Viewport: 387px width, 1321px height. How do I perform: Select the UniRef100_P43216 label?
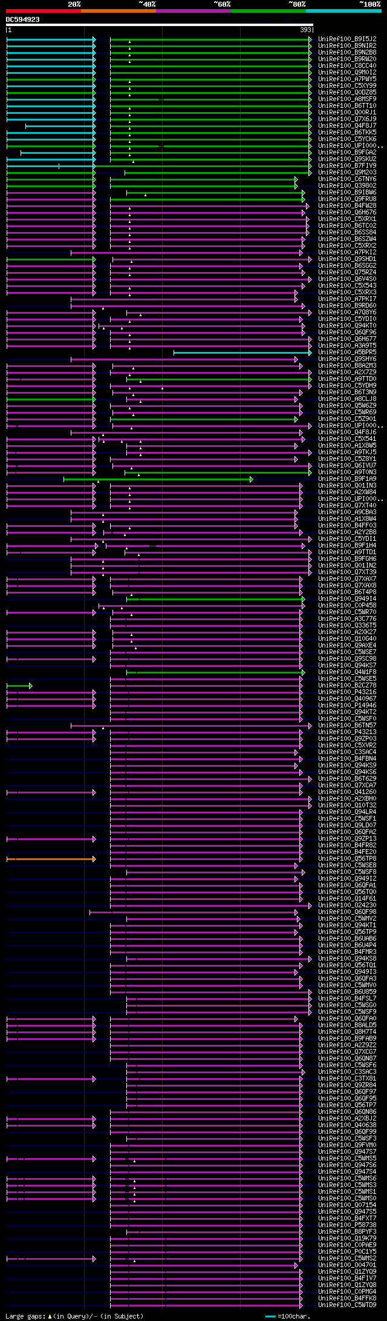tap(347, 692)
